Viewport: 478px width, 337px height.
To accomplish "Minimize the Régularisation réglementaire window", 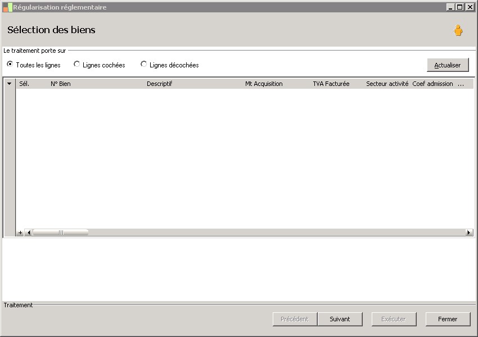I will coord(450,7).
